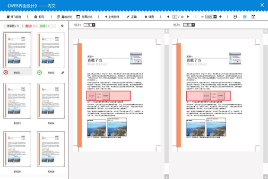
Task: Click the 打印 print button
Action: 39,17
